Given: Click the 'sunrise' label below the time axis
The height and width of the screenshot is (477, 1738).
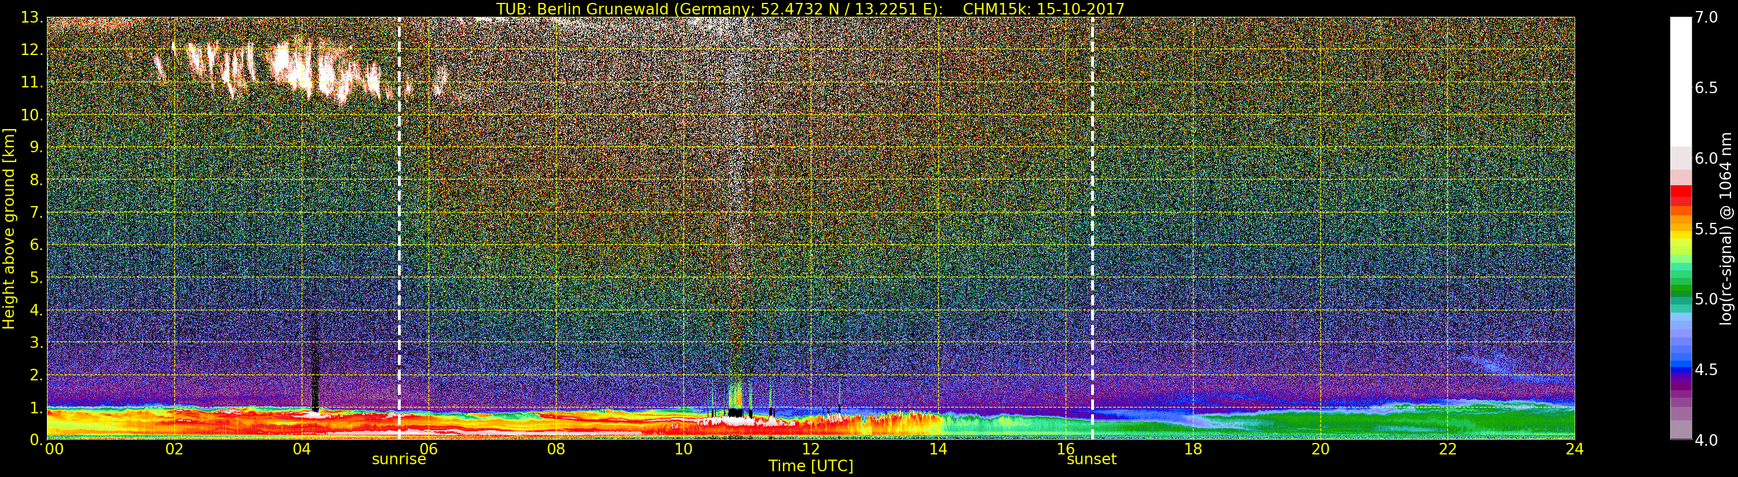Looking at the screenshot, I should coord(399,460).
